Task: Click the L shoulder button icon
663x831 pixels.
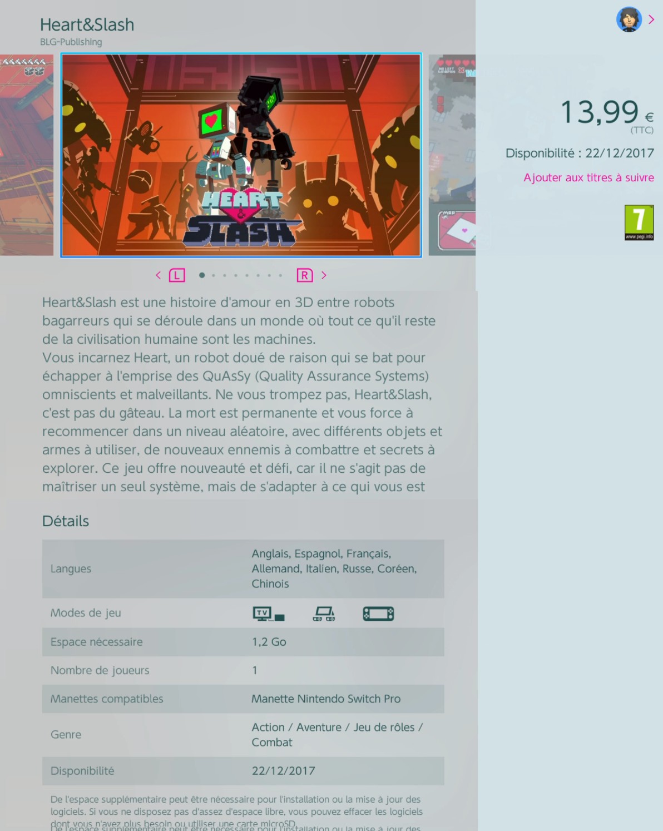Action: pos(177,275)
